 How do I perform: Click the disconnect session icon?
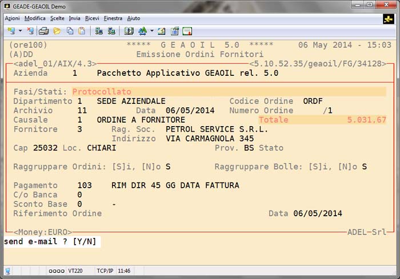pyautogui.click(x=30, y=31)
